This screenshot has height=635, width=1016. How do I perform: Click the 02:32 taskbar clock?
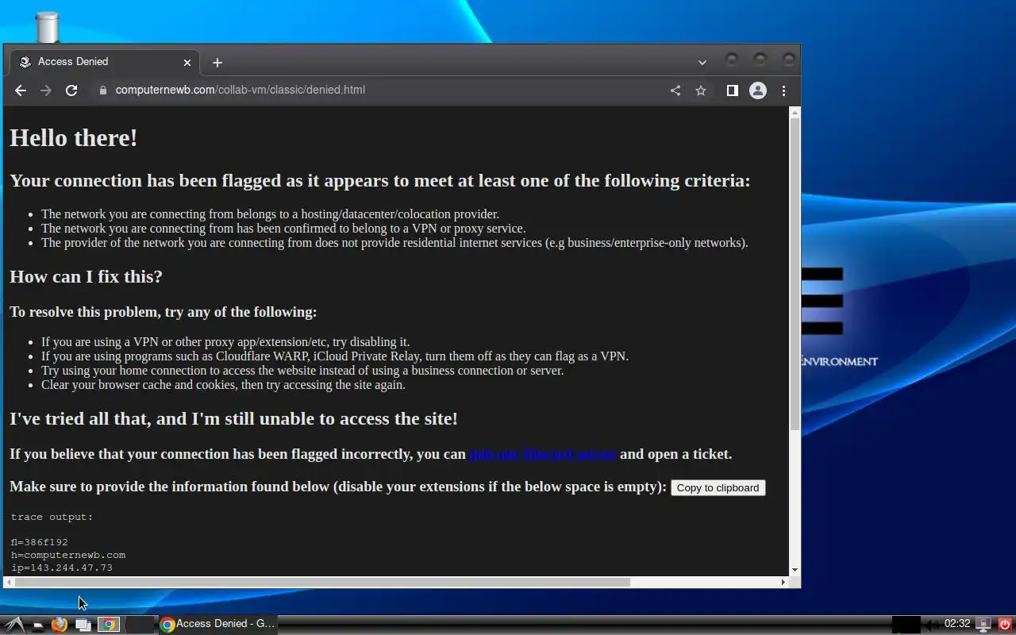tap(957, 624)
